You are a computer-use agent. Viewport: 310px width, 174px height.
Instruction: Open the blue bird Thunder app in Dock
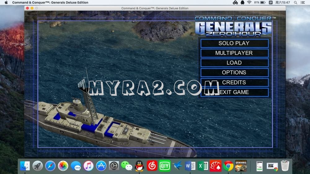(x=177, y=166)
